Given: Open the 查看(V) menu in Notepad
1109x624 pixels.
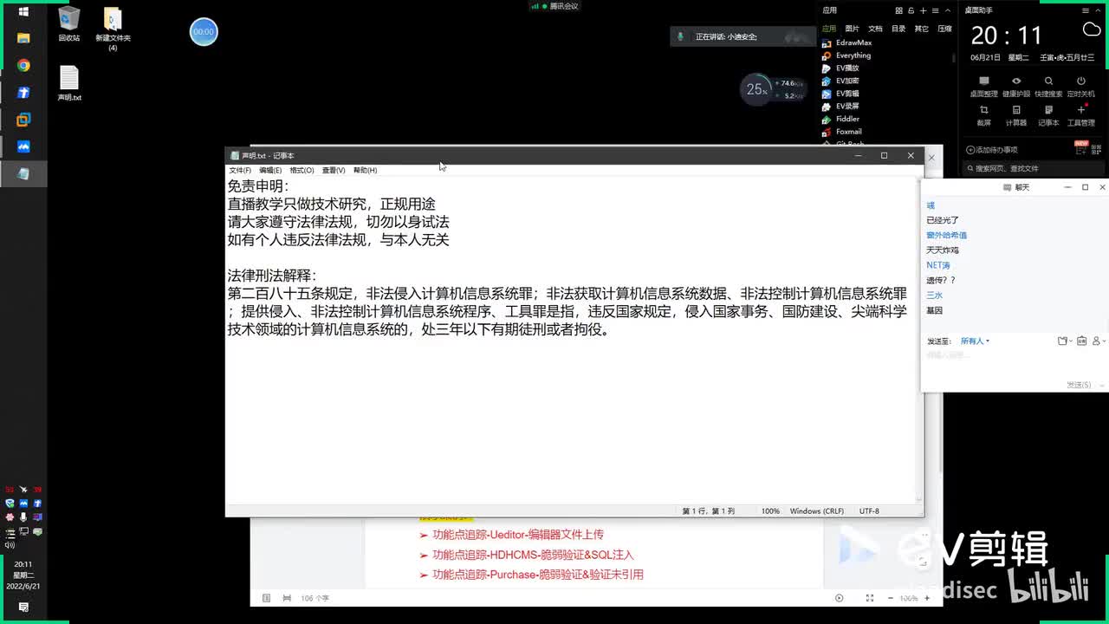Looking at the screenshot, I should click(334, 170).
